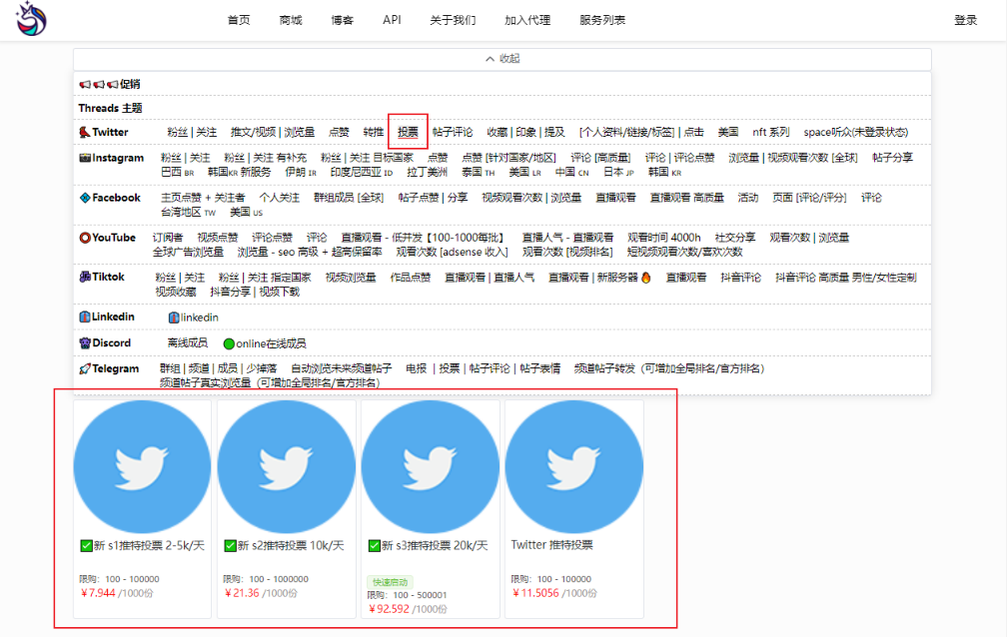Open Facebook 直播观看 高质量 subcategory
The image size is (1007, 637).
686,198
